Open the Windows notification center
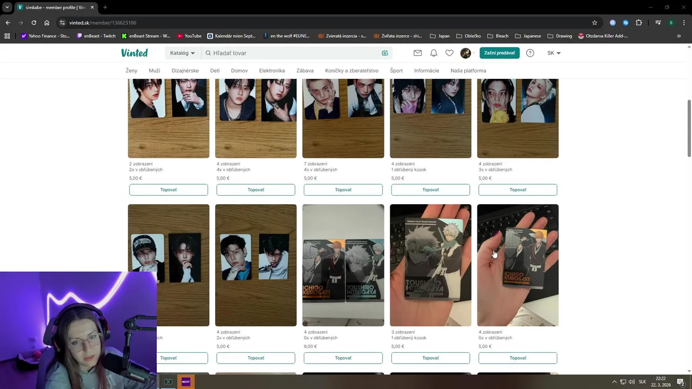 (x=680, y=382)
